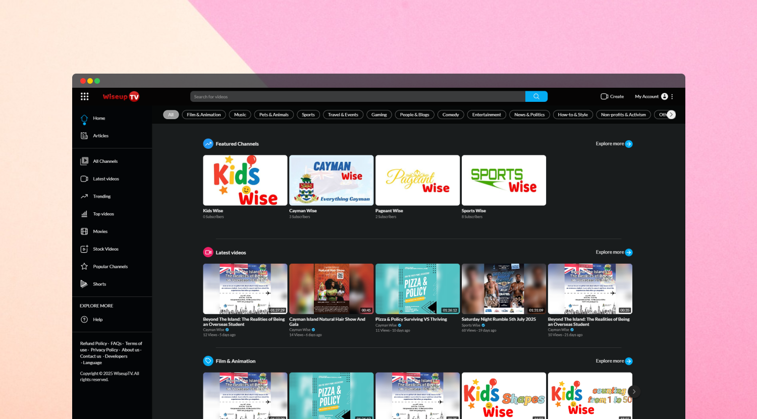Click the Movies film icon

pyautogui.click(x=84, y=231)
